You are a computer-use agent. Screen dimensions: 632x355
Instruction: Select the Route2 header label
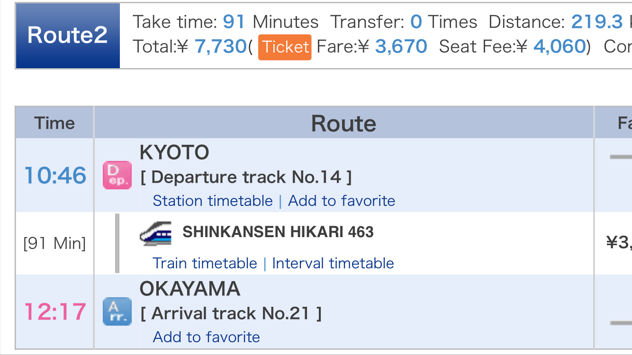click(x=67, y=35)
